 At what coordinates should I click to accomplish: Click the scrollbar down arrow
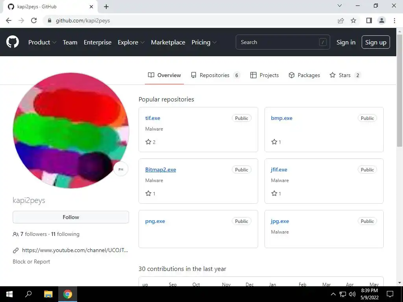(x=400, y=283)
